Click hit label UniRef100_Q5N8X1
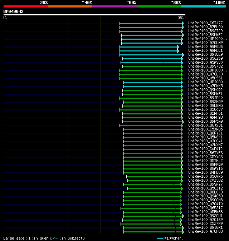The height and width of the screenshot is (241, 229). tap(205, 137)
